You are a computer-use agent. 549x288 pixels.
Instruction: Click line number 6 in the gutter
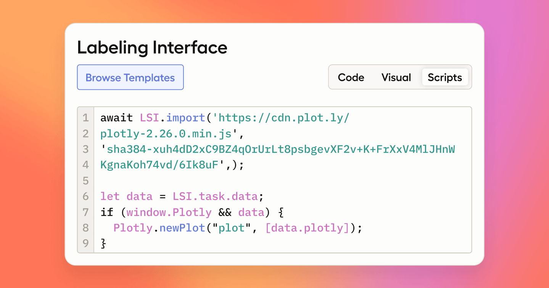[x=85, y=196]
